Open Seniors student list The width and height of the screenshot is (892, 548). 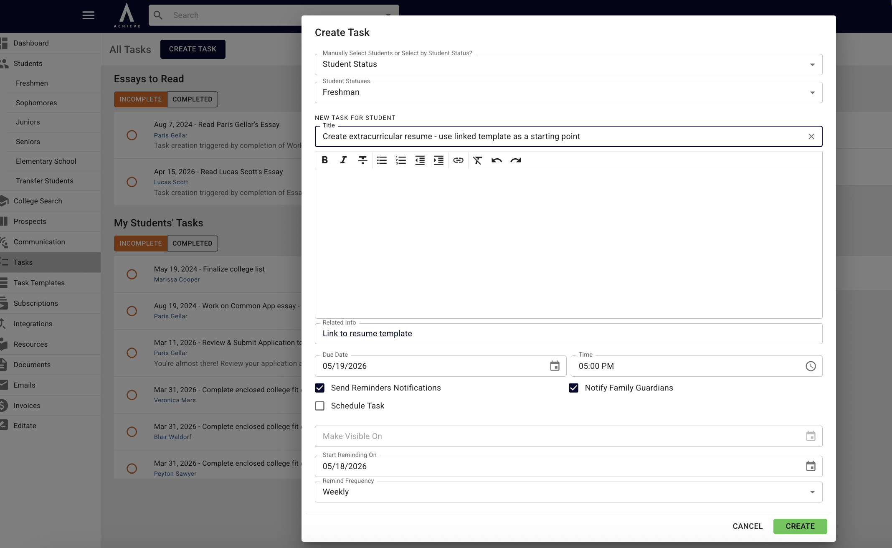pyautogui.click(x=53, y=142)
